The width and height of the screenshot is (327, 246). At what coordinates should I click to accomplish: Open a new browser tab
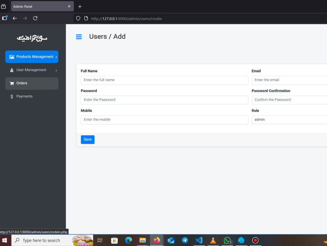coord(80,7)
